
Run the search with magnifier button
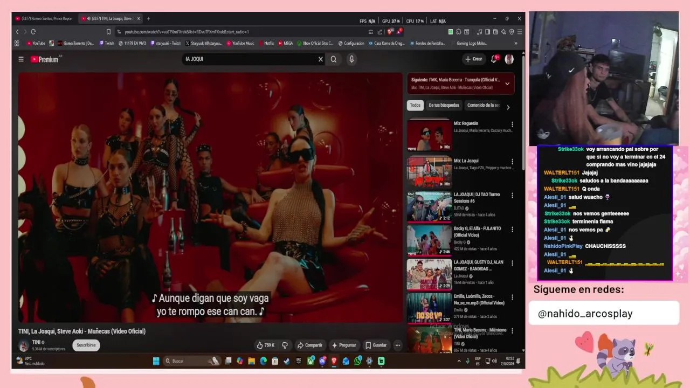point(334,59)
